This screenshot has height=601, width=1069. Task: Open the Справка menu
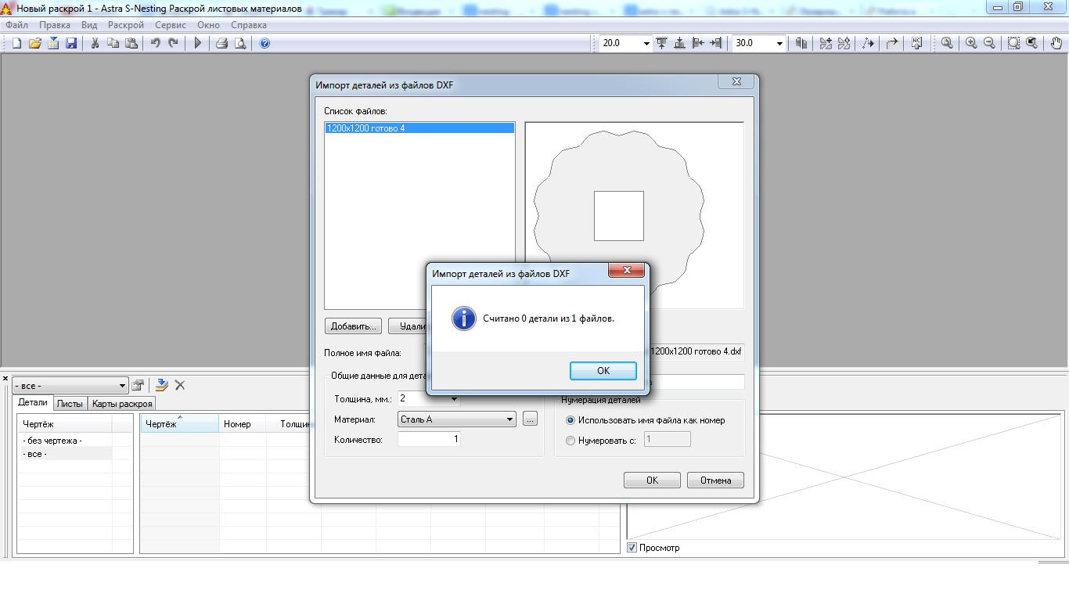pyautogui.click(x=249, y=25)
